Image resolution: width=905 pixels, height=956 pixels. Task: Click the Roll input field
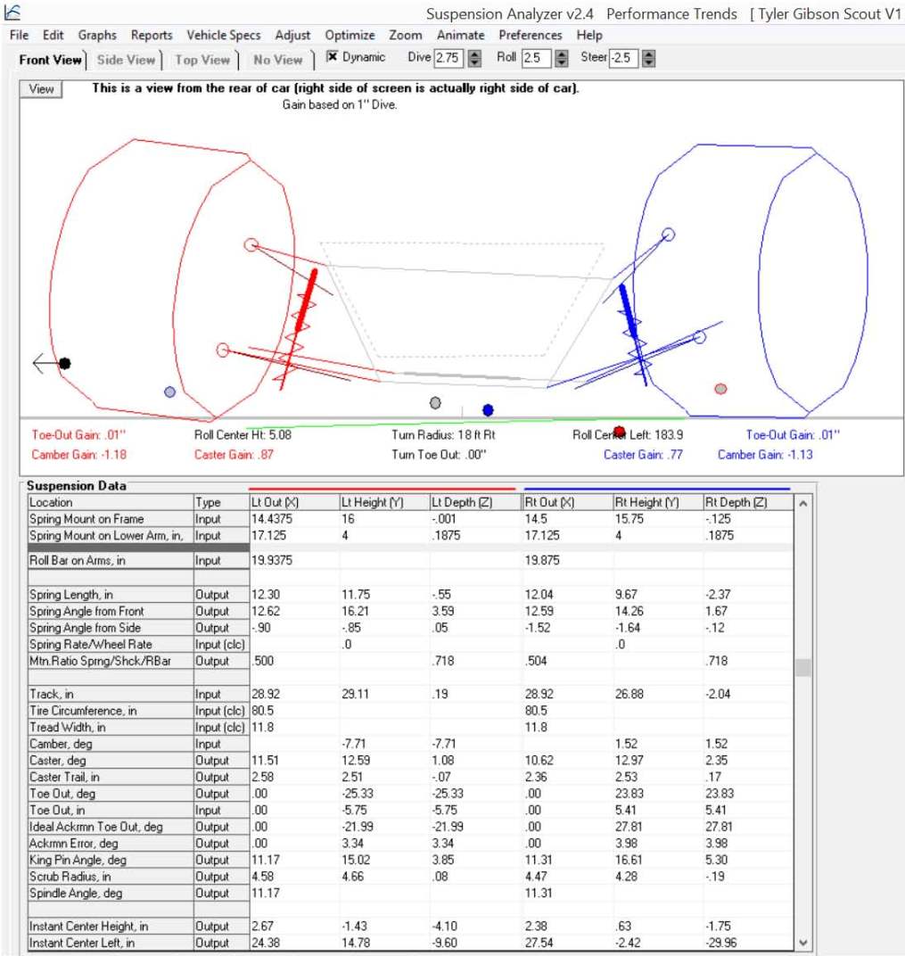(x=535, y=58)
